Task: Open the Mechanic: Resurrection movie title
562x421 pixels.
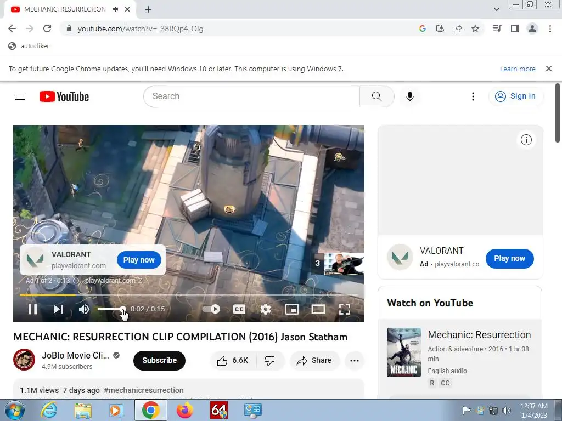Action: coord(479,335)
